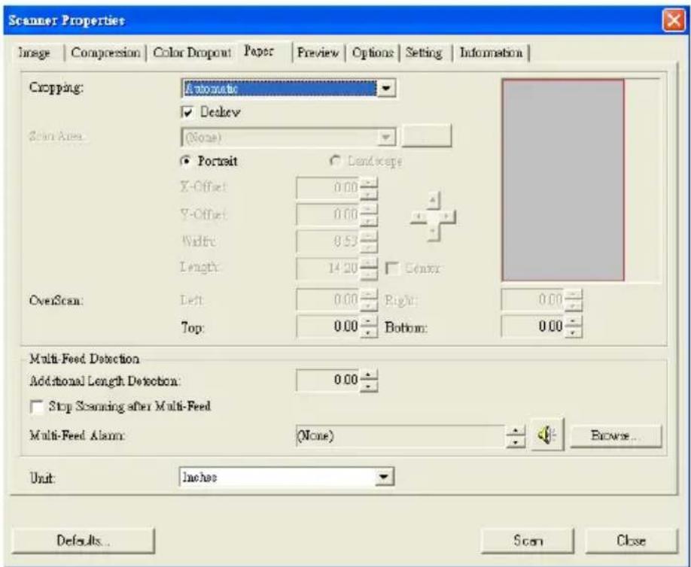Image resolution: width=691 pixels, height=567 pixels.
Task: Switch to the Color Dropout tab
Action: [x=192, y=53]
